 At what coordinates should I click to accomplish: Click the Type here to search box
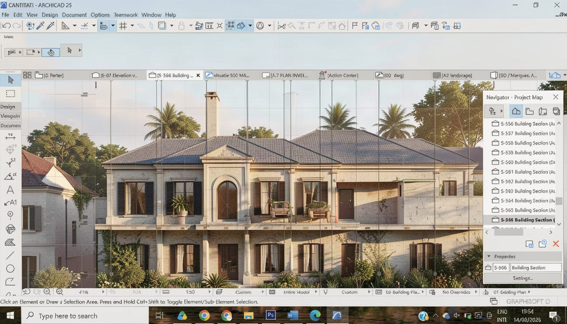tap(85, 316)
